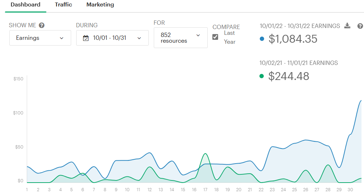This screenshot has width=364, height=193.
Task: Select the Dashboard tab
Action: 26,5
